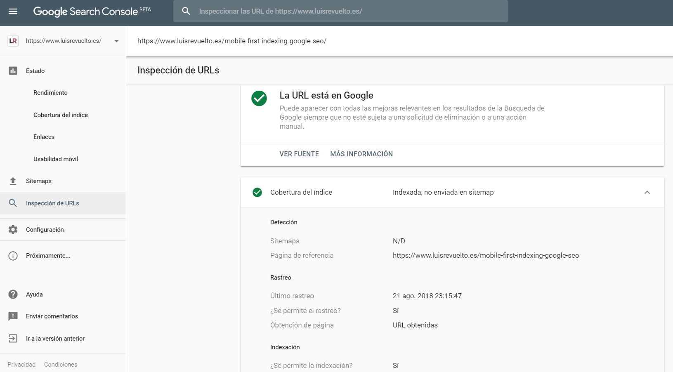This screenshot has width=673, height=372.
Task: Open Rendimiento in the sidebar
Action: 50,93
